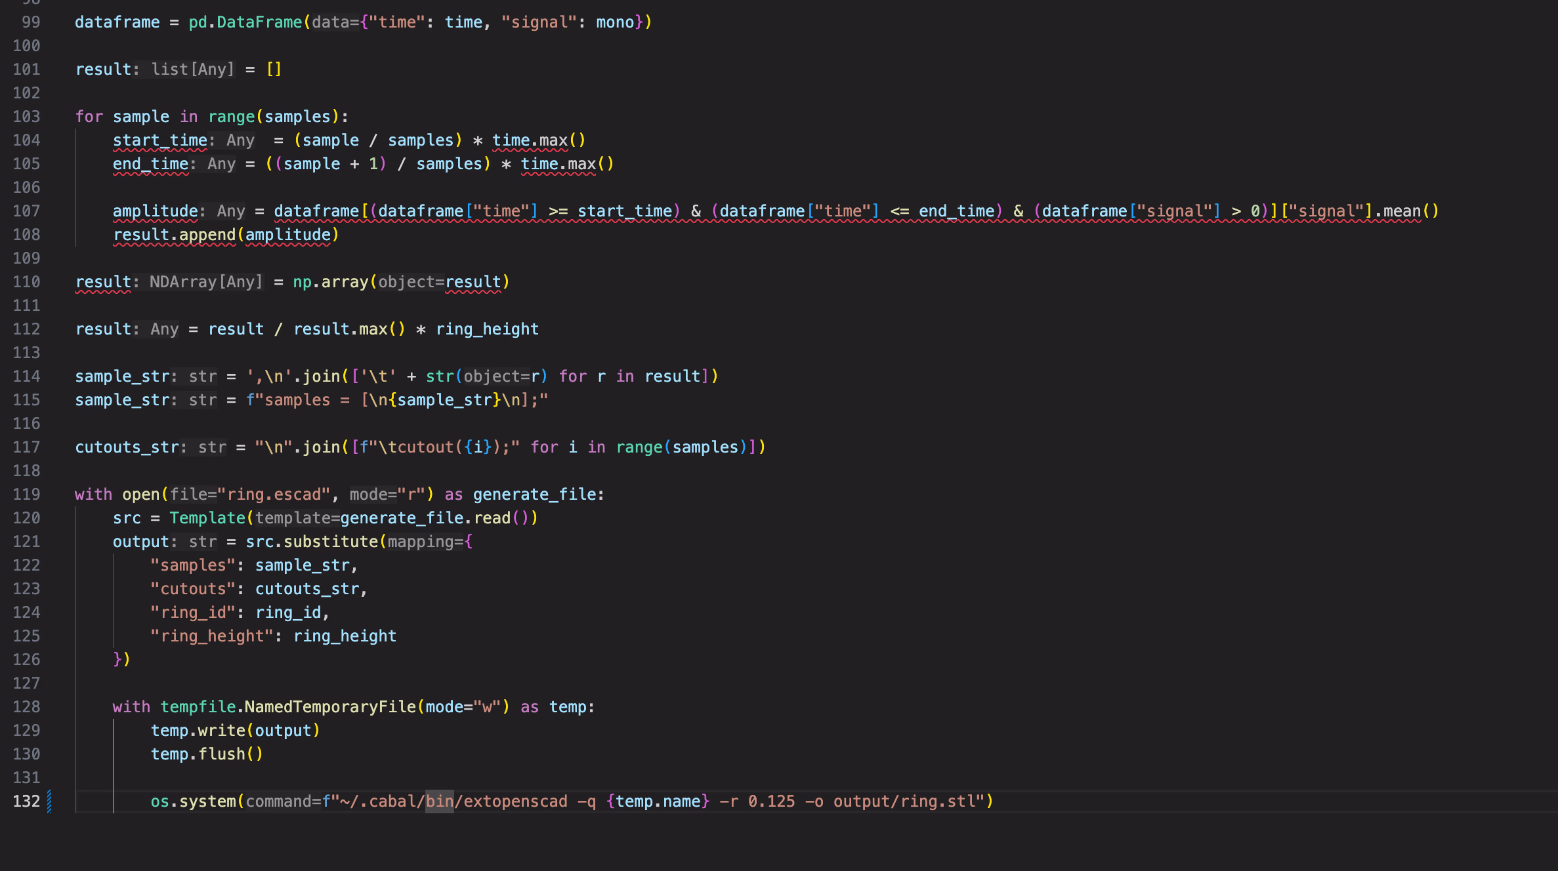Click the start_time variable declaration on line 104
Viewport: 1558px width, 871px height.
(x=159, y=140)
